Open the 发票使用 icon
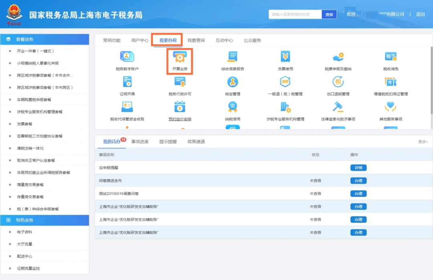 click(285, 57)
